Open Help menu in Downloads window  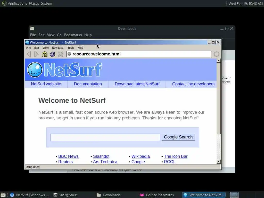[88, 35]
